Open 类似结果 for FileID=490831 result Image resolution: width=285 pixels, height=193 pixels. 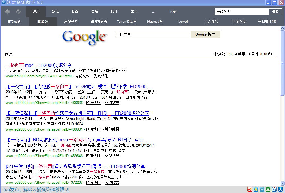tap(112, 129)
